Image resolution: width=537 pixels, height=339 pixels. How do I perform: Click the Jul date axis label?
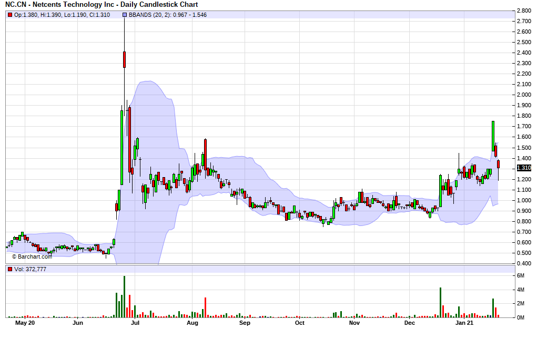pos(135,323)
